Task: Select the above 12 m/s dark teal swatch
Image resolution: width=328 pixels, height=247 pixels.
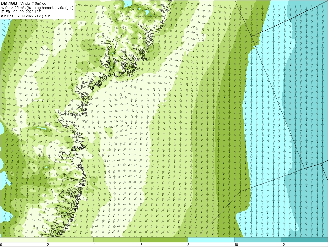Action: coord(304,240)
